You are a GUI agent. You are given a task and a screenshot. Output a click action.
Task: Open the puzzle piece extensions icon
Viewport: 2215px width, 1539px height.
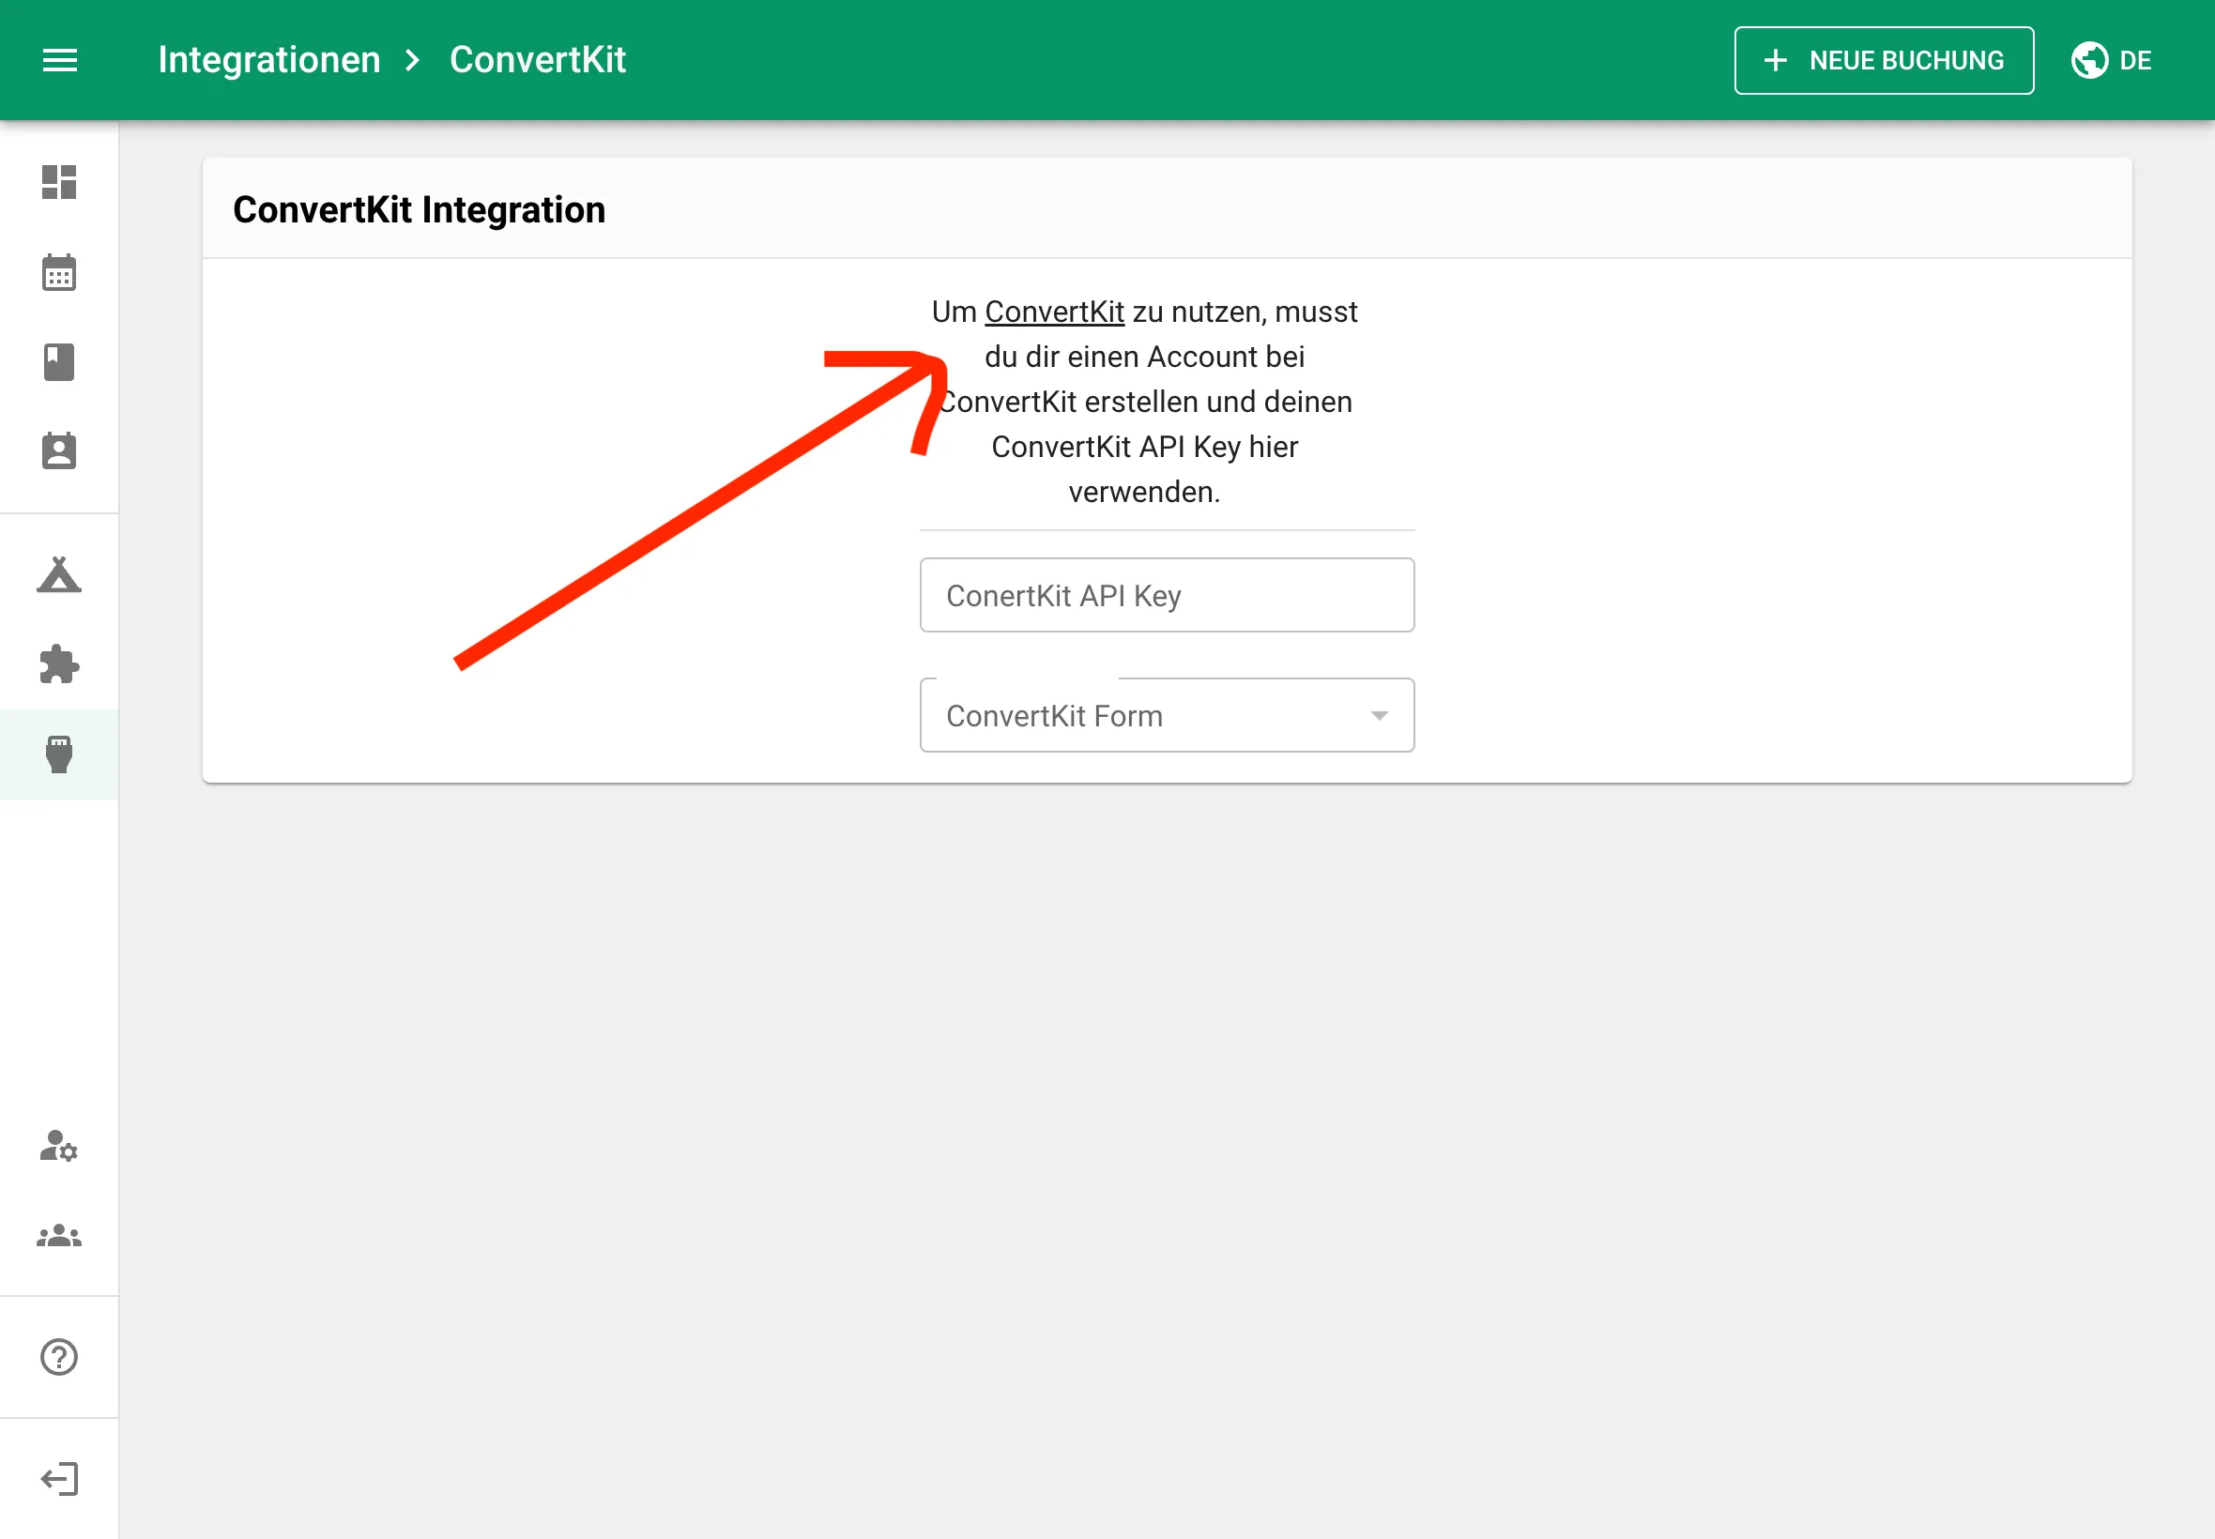pyautogui.click(x=59, y=663)
